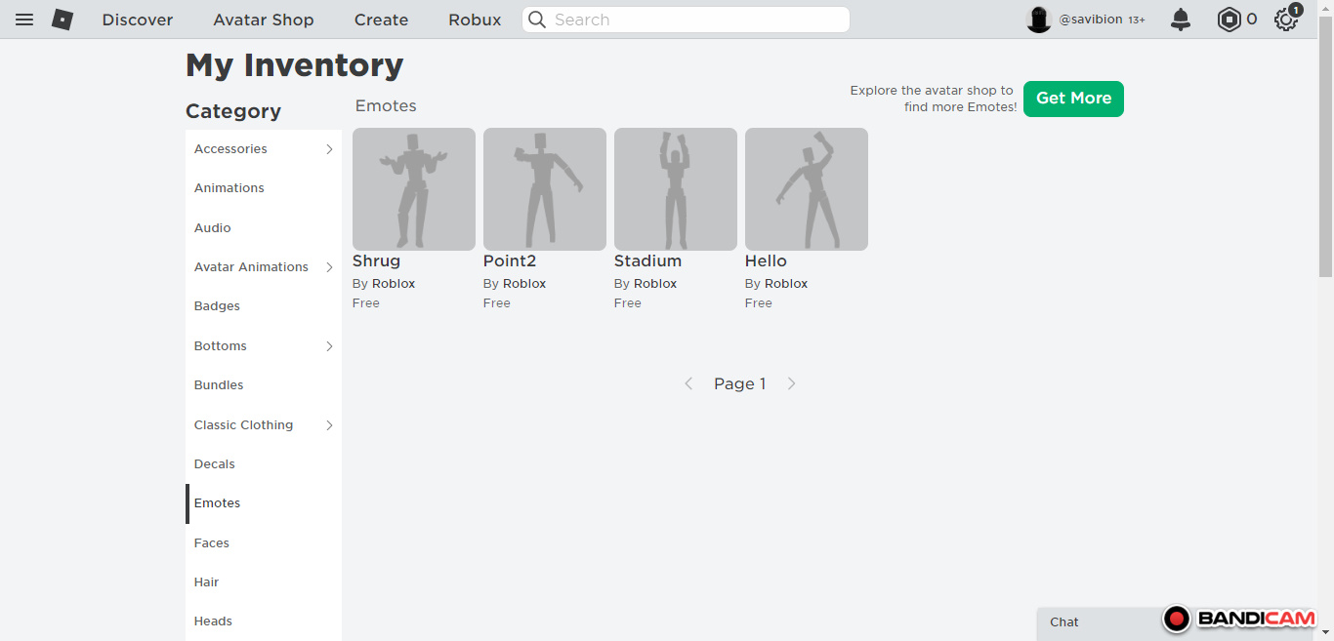Image resolution: width=1334 pixels, height=641 pixels.
Task: Open the Stadium emote thumbnail
Action: [675, 189]
